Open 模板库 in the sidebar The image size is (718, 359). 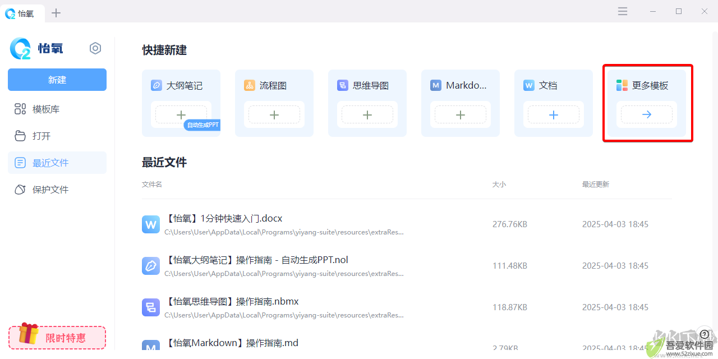(57, 109)
